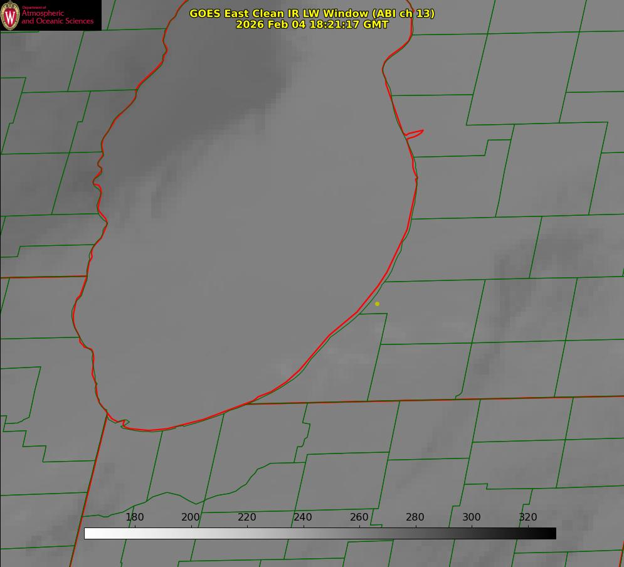Viewport: 624px width, 567px height.
Task: Select the 220 colorbar tick label
Action: [x=246, y=517]
